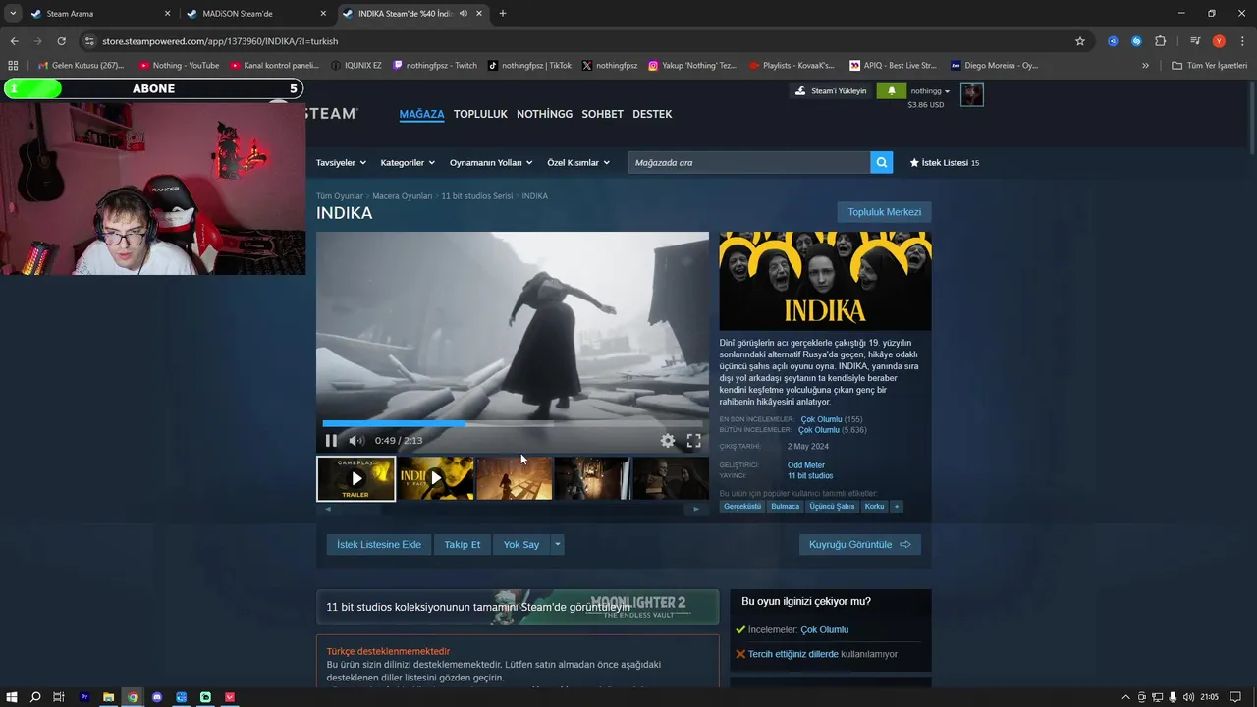1257x707 pixels.
Task: Open File Explorer from the taskbar
Action: pos(108,697)
